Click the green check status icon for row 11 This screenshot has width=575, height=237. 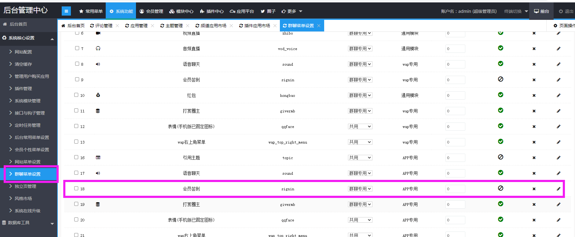(500, 110)
